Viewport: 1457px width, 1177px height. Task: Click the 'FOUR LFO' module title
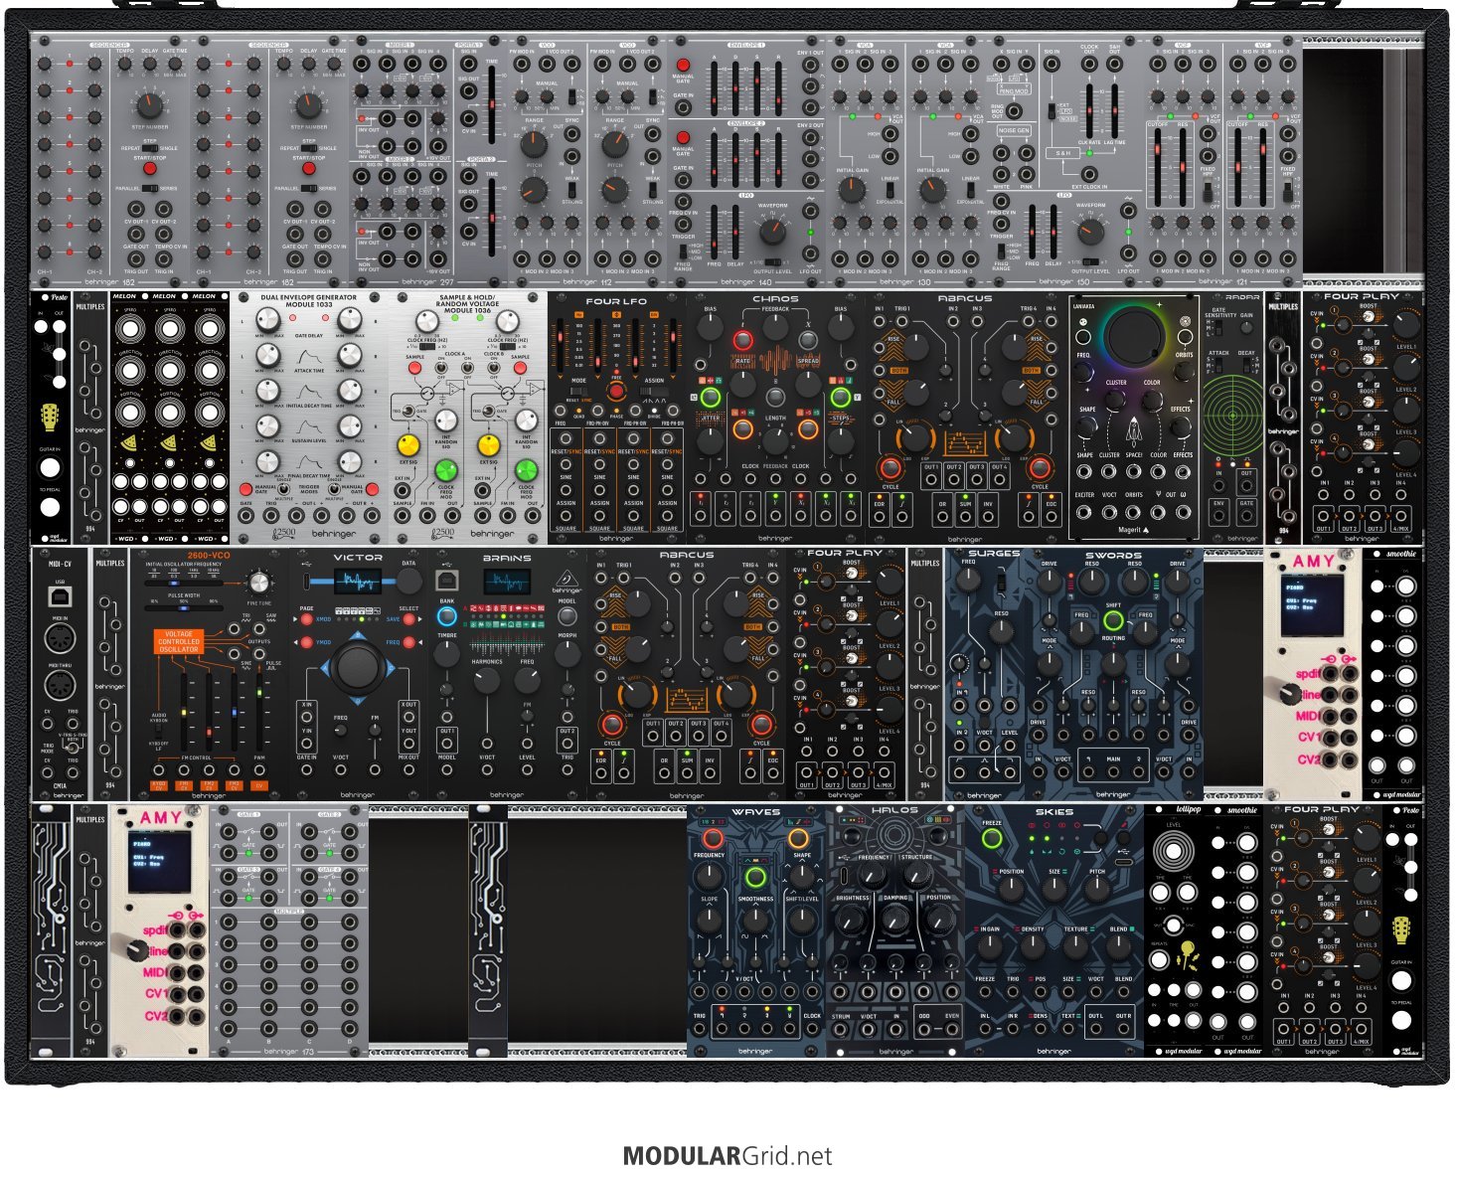tap(616, 301)
